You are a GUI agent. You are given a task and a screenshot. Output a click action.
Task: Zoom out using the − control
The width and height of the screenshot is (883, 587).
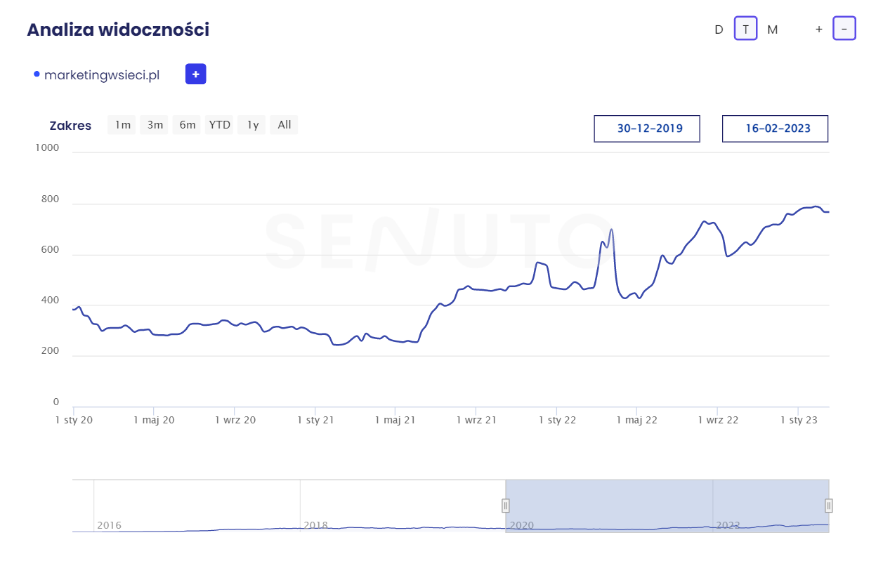[x=844, y=29]
